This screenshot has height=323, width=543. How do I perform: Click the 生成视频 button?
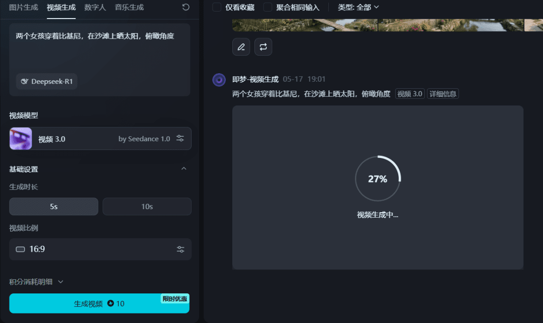coord(99,303)
